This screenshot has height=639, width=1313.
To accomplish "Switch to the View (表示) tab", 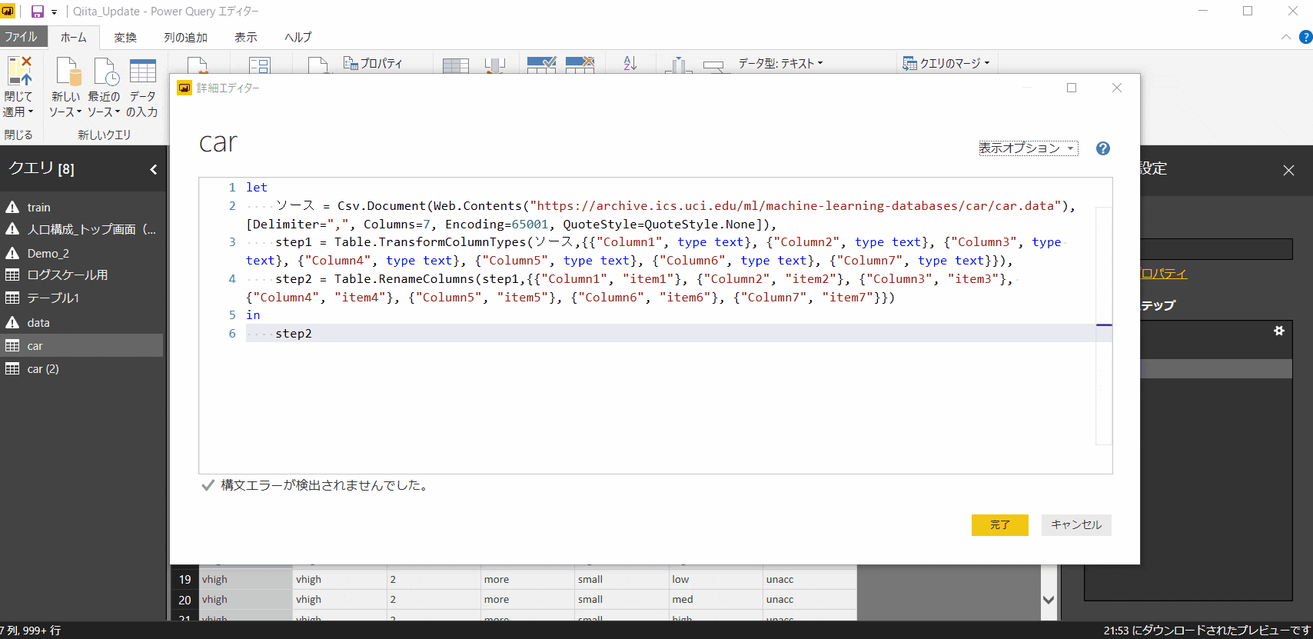I will point(246,37).
